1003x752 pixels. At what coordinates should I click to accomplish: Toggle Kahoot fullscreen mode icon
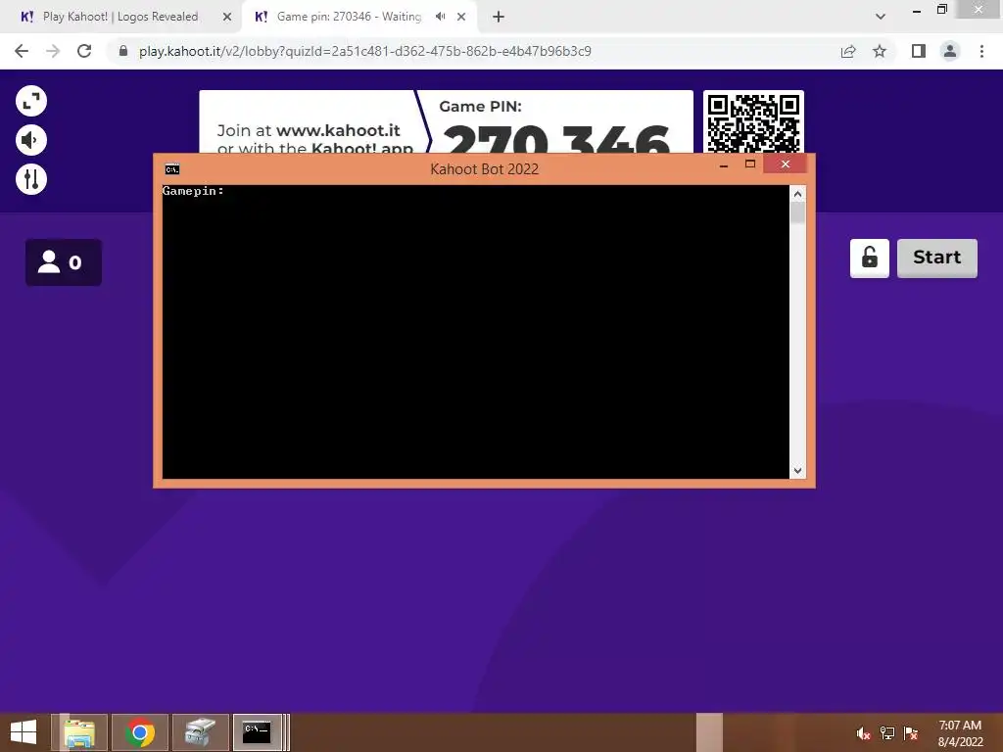31,101
